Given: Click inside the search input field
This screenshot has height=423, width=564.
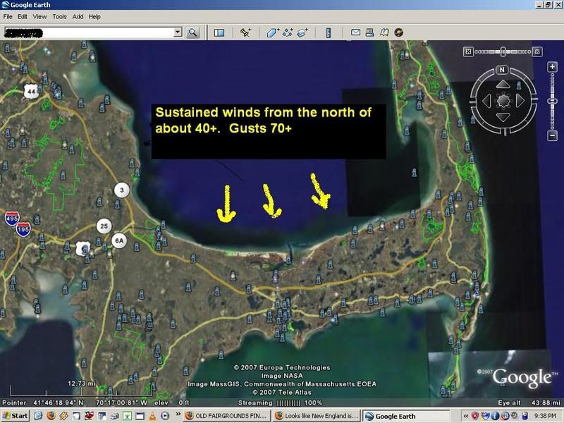Looking at the screenshot, I should 90,32.
